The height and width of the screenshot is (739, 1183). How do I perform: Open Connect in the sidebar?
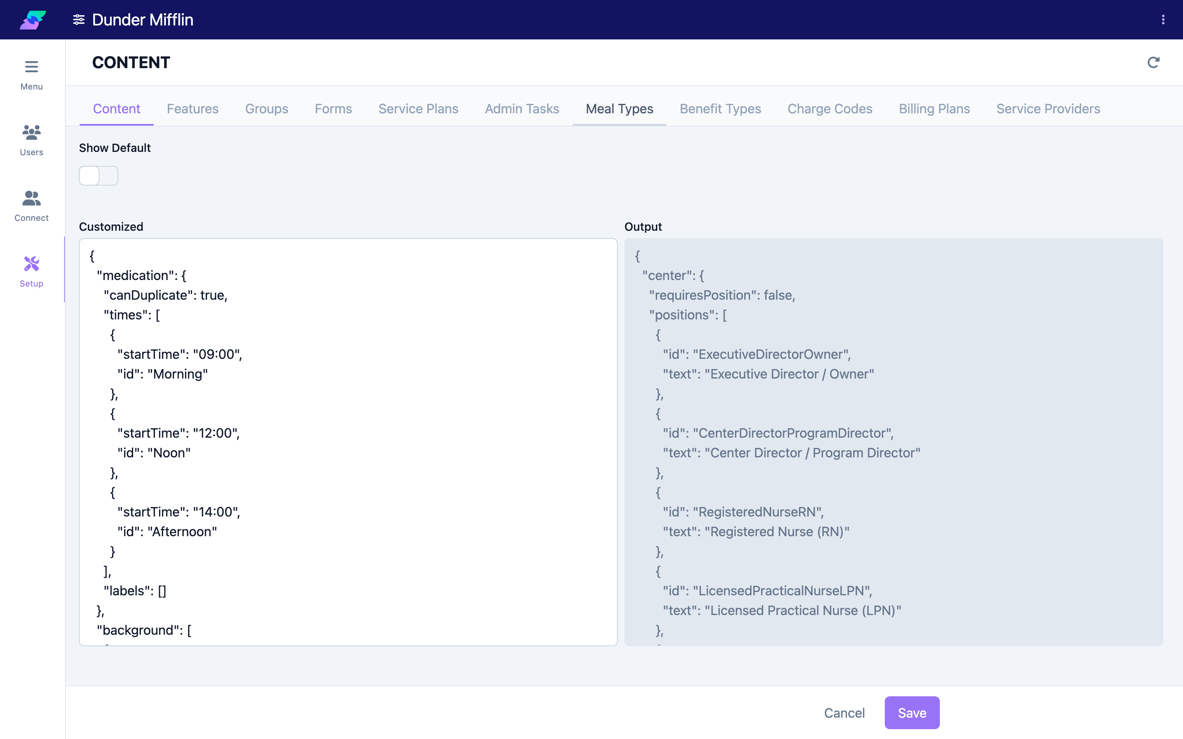(31, 206)
